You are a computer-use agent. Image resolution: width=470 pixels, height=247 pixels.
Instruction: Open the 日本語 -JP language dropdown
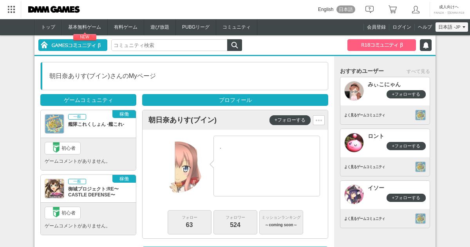pos(452,27)
